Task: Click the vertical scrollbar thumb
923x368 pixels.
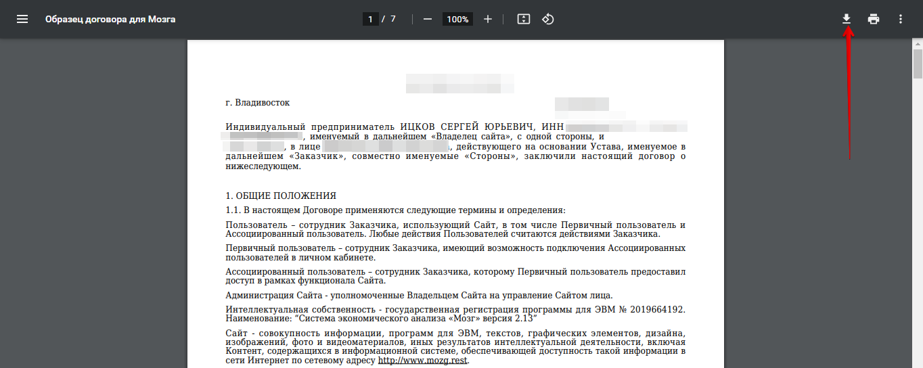Action: pyautogui.click(x=918, y=64)
